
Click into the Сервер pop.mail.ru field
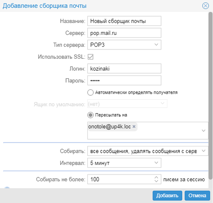coord(124,33)
